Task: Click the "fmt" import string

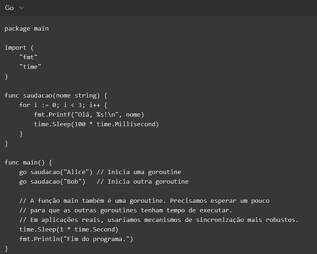Action: (28, 57)
